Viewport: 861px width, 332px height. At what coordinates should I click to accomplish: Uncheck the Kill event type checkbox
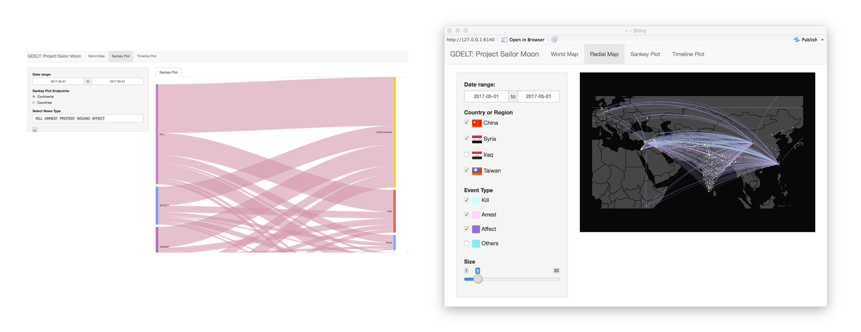[x=466, y=200]
